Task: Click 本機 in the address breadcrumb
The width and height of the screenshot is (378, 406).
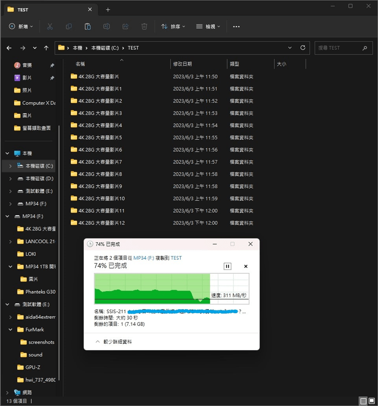Action: 77,48
